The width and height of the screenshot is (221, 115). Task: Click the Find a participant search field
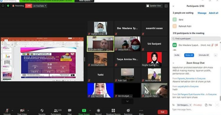pos(195,39)
